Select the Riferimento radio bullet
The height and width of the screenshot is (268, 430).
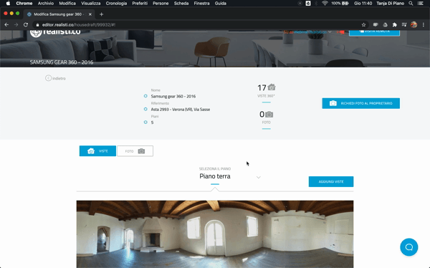pyautogui.click(x=145, y=109)
